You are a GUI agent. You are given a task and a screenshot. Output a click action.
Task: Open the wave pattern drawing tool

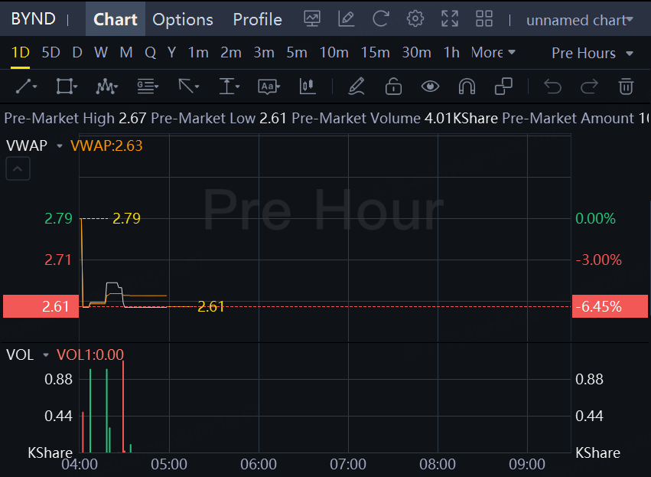[106, 87]
